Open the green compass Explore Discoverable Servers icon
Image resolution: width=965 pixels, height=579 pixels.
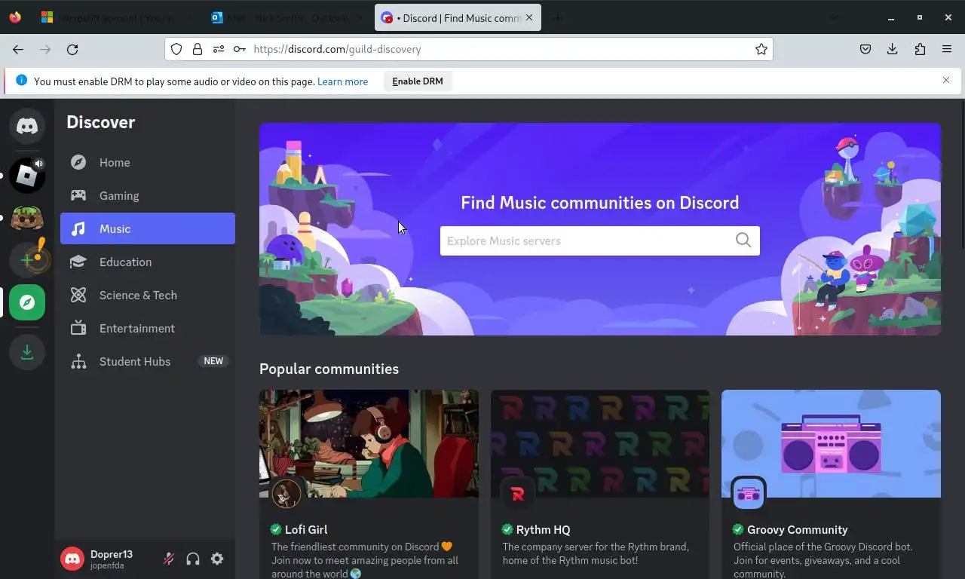[27, 302]
